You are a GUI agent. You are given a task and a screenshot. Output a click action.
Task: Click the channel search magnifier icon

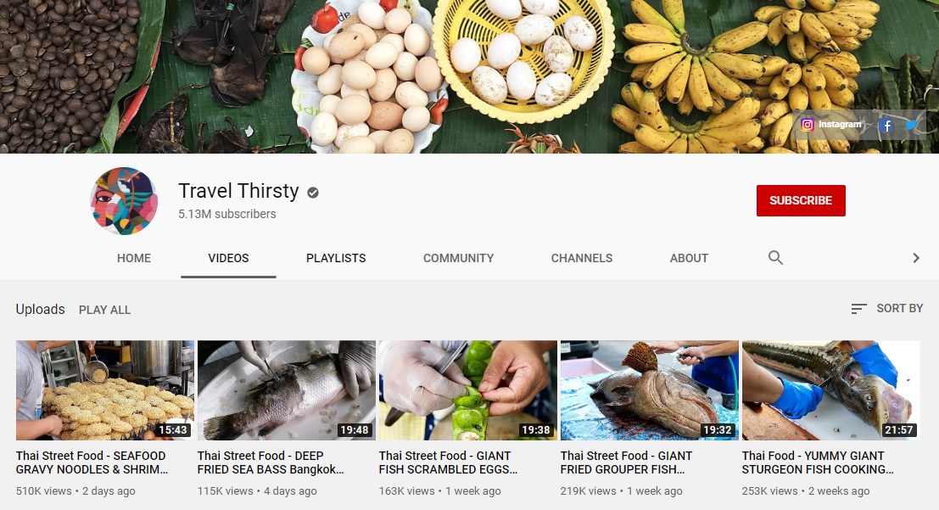pyautogui.click(x=775, y=258)
